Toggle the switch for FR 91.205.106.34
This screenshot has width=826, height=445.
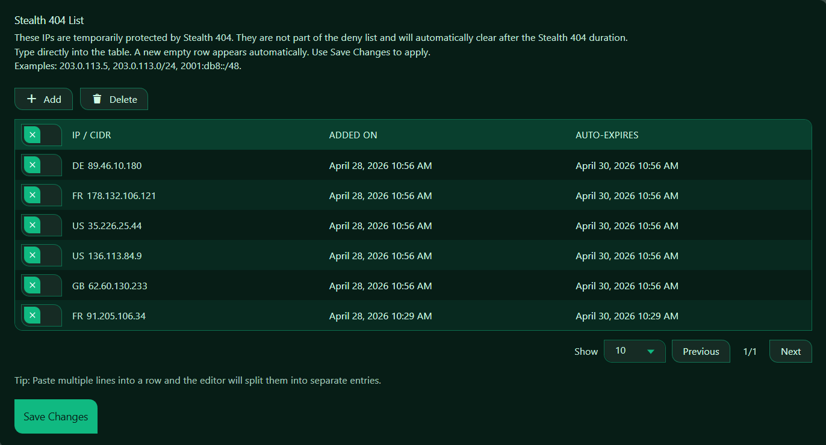click(x=41, y=316)
